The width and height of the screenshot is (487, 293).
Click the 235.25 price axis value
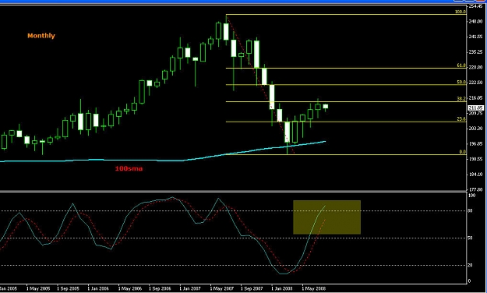tap(475, 52)
